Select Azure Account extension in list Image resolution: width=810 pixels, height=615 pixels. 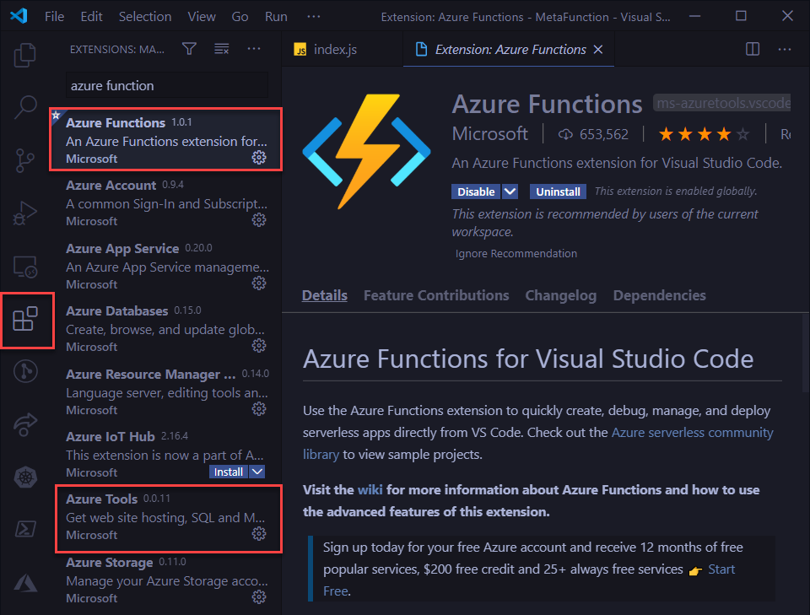166,202
